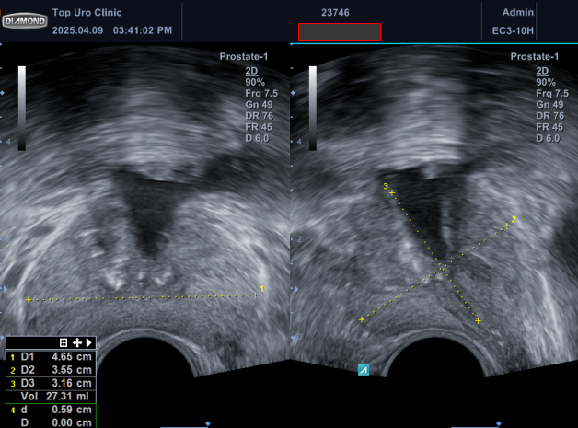Screen dimensions: 578x428
Task: Click Gn 49 on the right image
Action: pyautogui.click(x=550, y=105)
